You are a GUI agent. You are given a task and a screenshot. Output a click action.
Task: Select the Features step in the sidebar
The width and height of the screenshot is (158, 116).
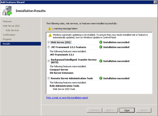7,21
